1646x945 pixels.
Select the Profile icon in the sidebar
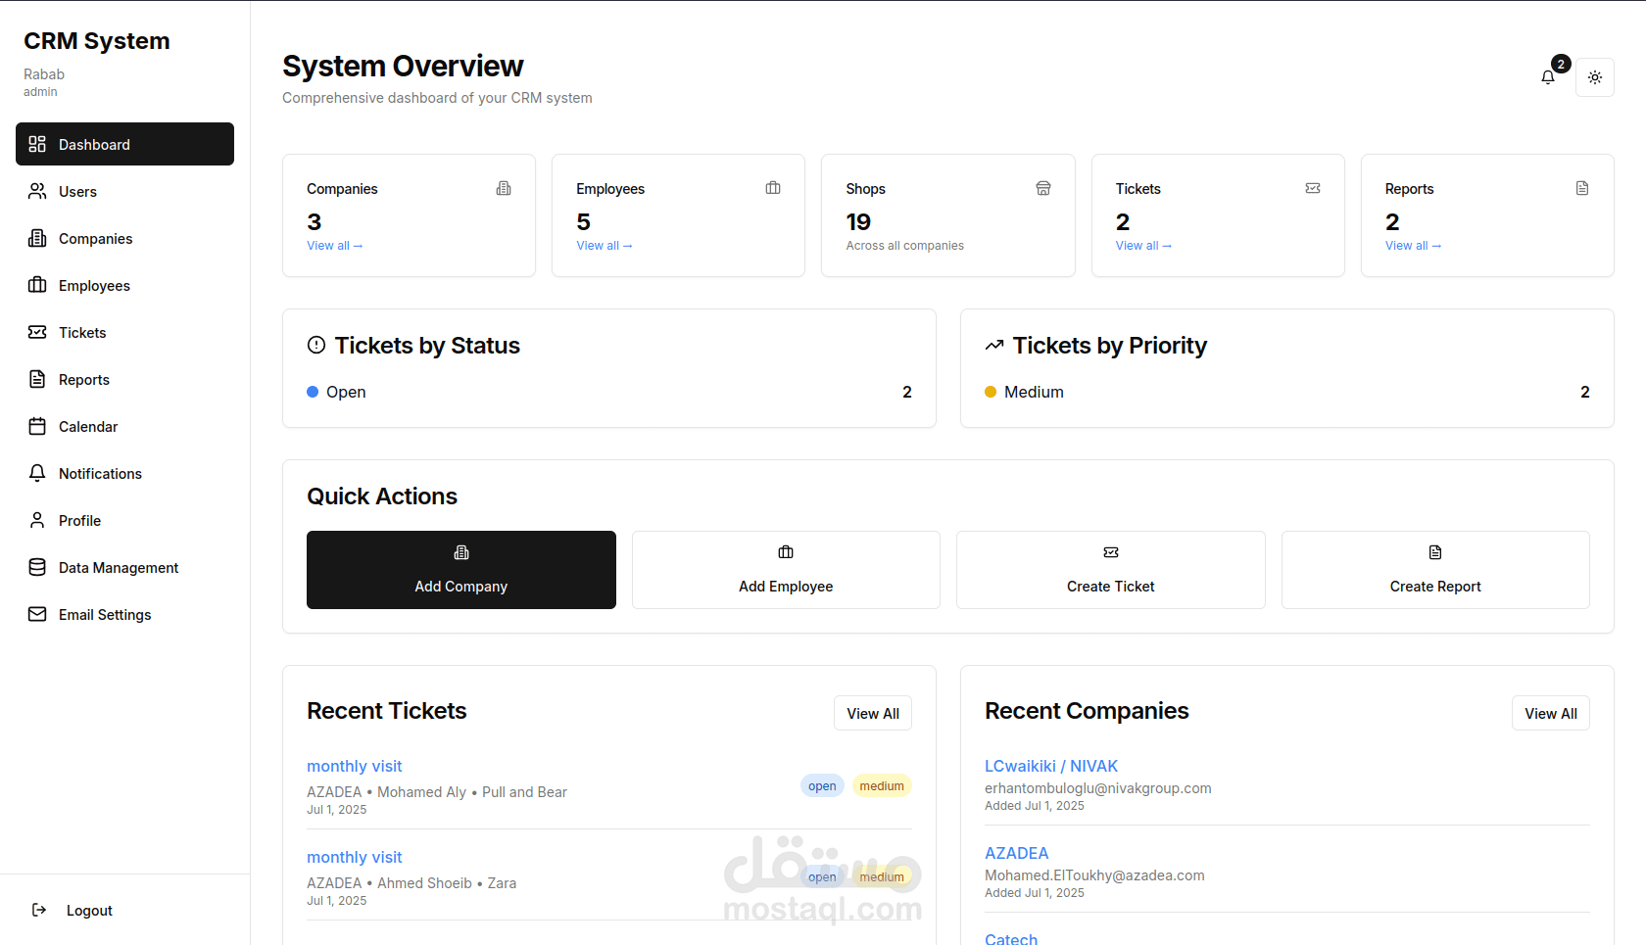(37, 520)
